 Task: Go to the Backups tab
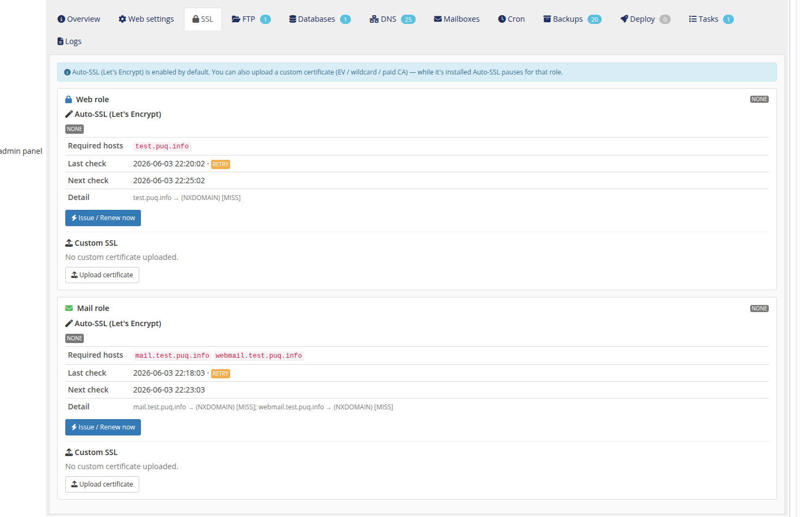[x=572, y=19]
